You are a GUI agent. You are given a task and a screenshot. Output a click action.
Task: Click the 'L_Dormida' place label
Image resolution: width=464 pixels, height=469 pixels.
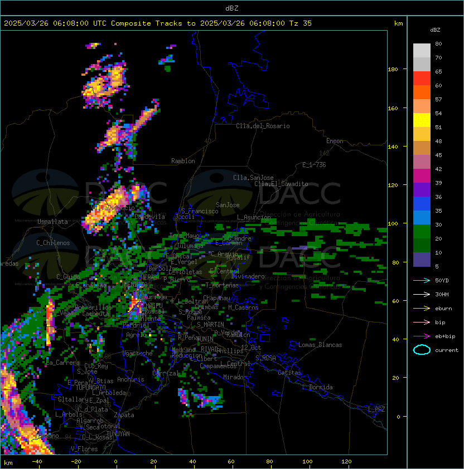[317, 387]
